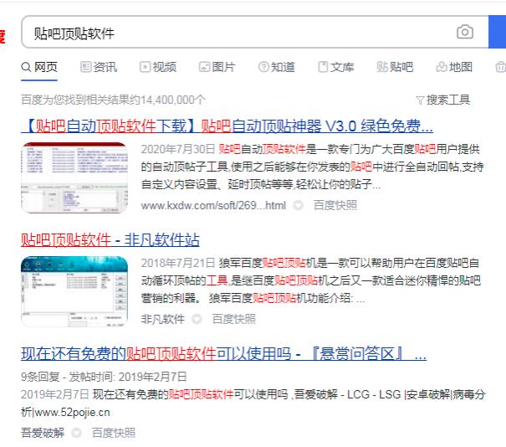Click the thumbnail of the 非凡软件站 result

tap(74, 291)
